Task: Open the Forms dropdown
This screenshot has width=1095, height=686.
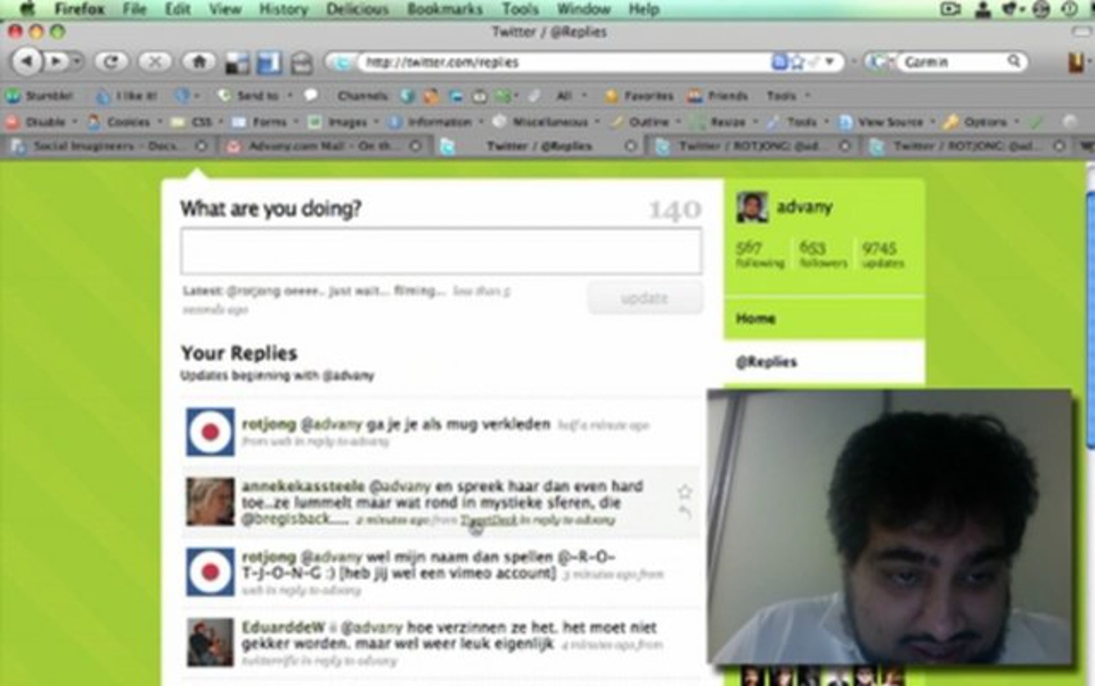Action: (265, 122)
